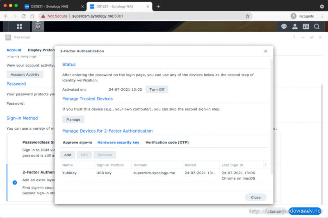Click Manage under Trusted Devices
The height and width of the screenshot is (218, 328).
click(73, 119)
